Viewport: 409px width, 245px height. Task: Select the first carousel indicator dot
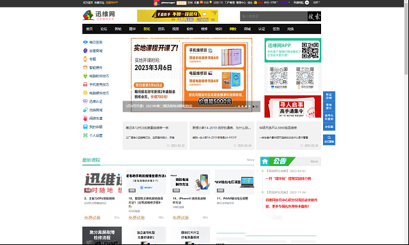236,106
